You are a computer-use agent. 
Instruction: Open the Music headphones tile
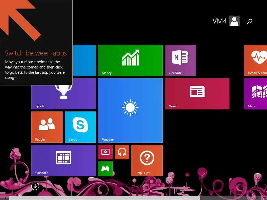122,152
